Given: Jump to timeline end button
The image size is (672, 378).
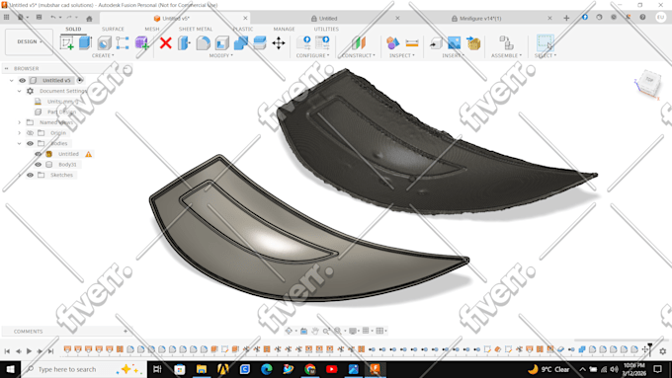Looking at the screenshot, I should [50, 351].
